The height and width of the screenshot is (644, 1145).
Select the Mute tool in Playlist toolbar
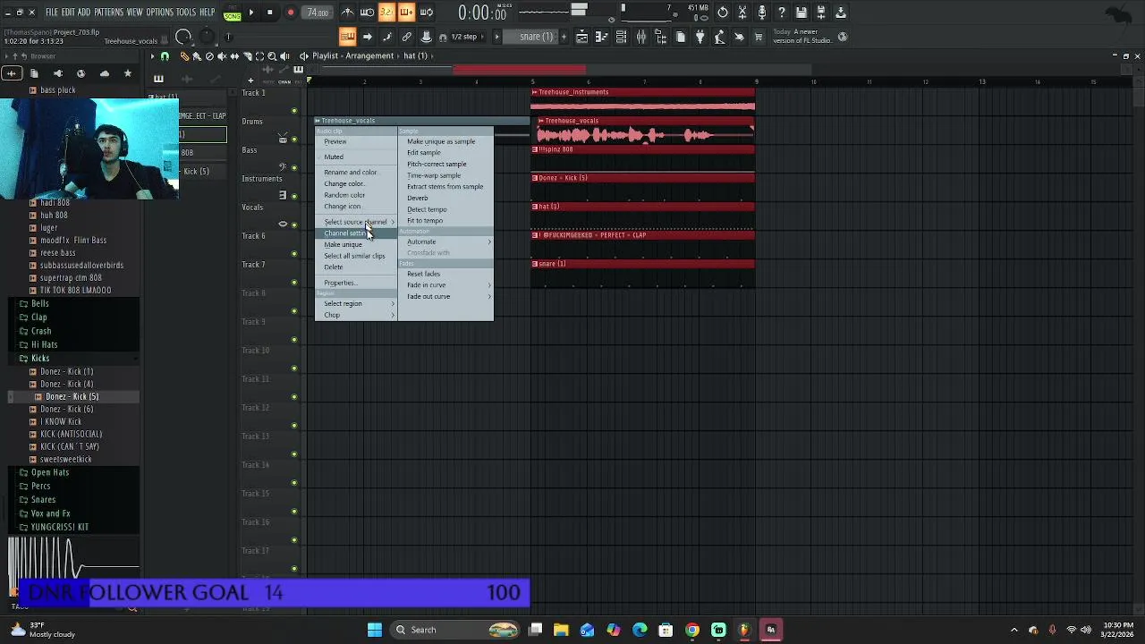222,56
